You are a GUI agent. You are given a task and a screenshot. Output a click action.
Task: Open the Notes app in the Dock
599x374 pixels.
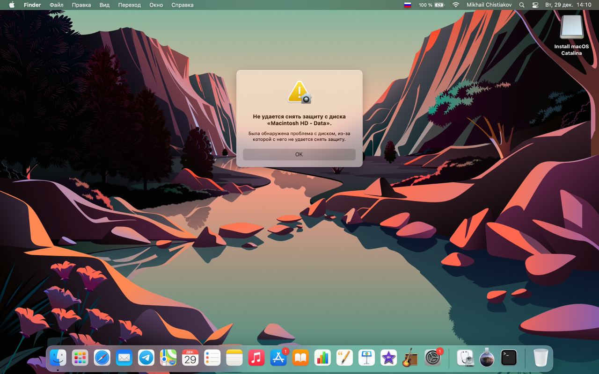coord(234,358)
